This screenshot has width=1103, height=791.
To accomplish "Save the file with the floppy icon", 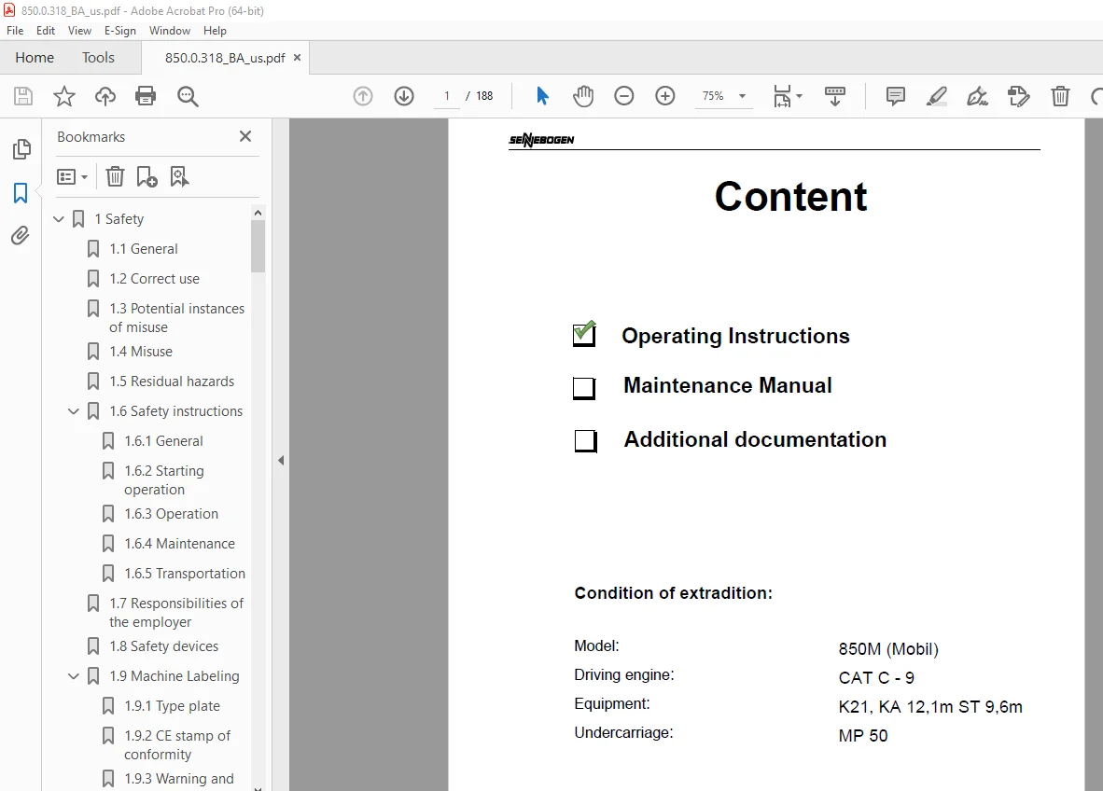I will (x=23, y=96).
